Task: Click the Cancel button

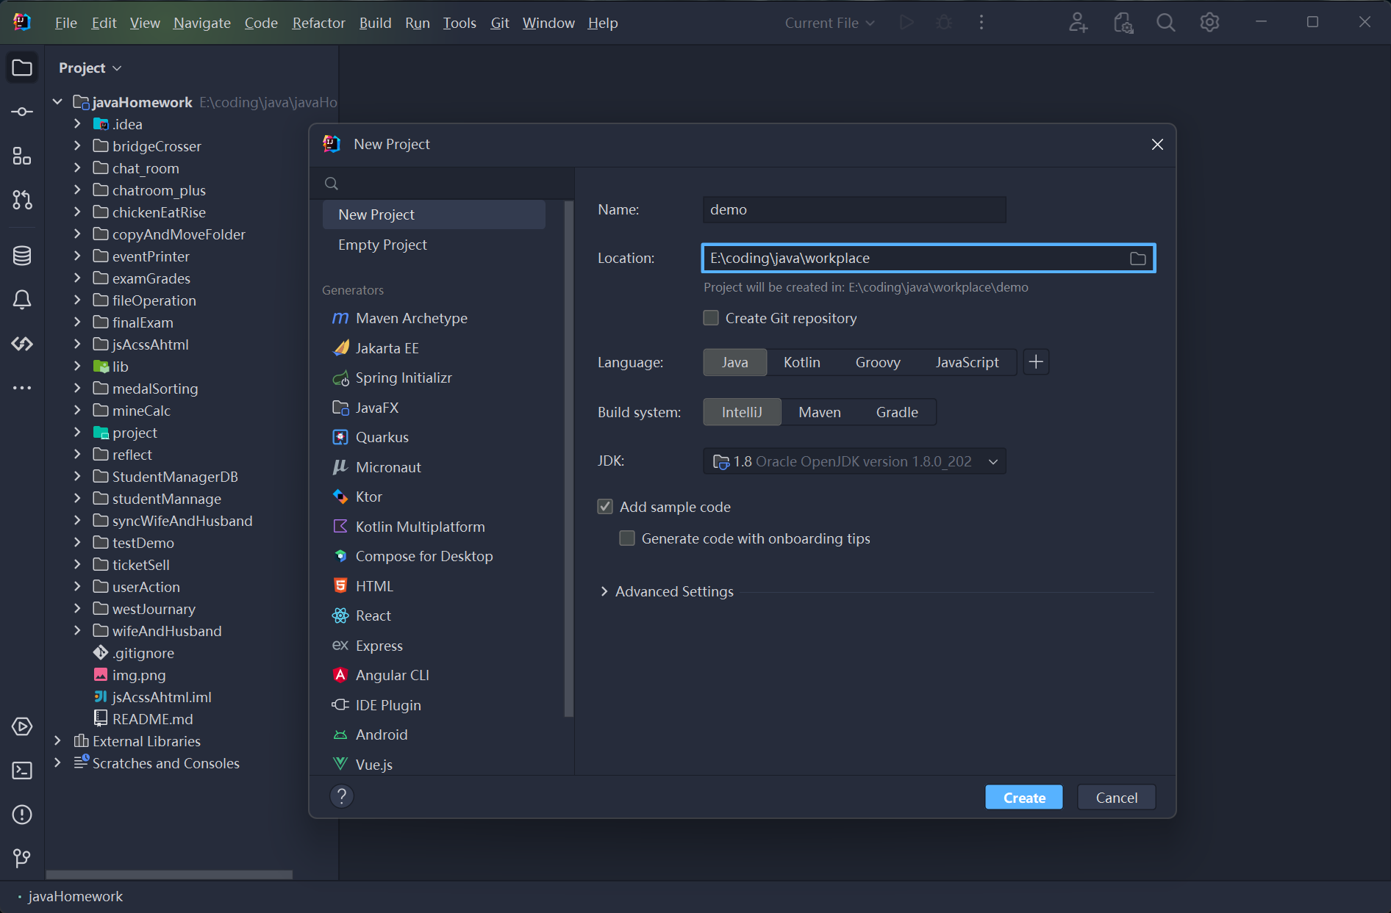Action: [x=1116, y=798]
